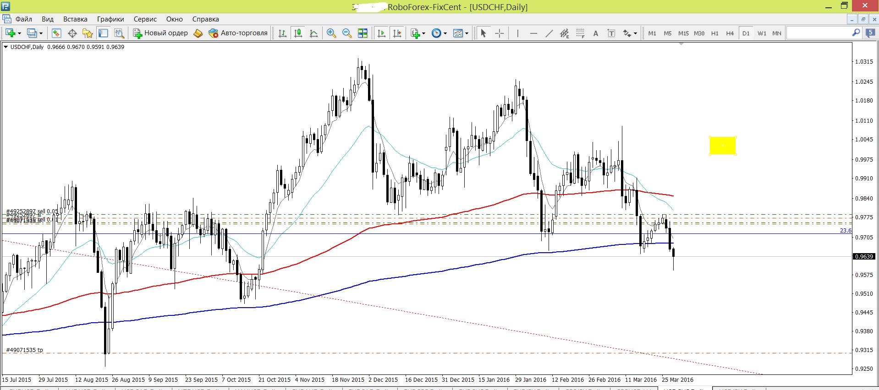The image size is (879, 390).
Task: Activate the Crosshair tool
Action: 500,33
